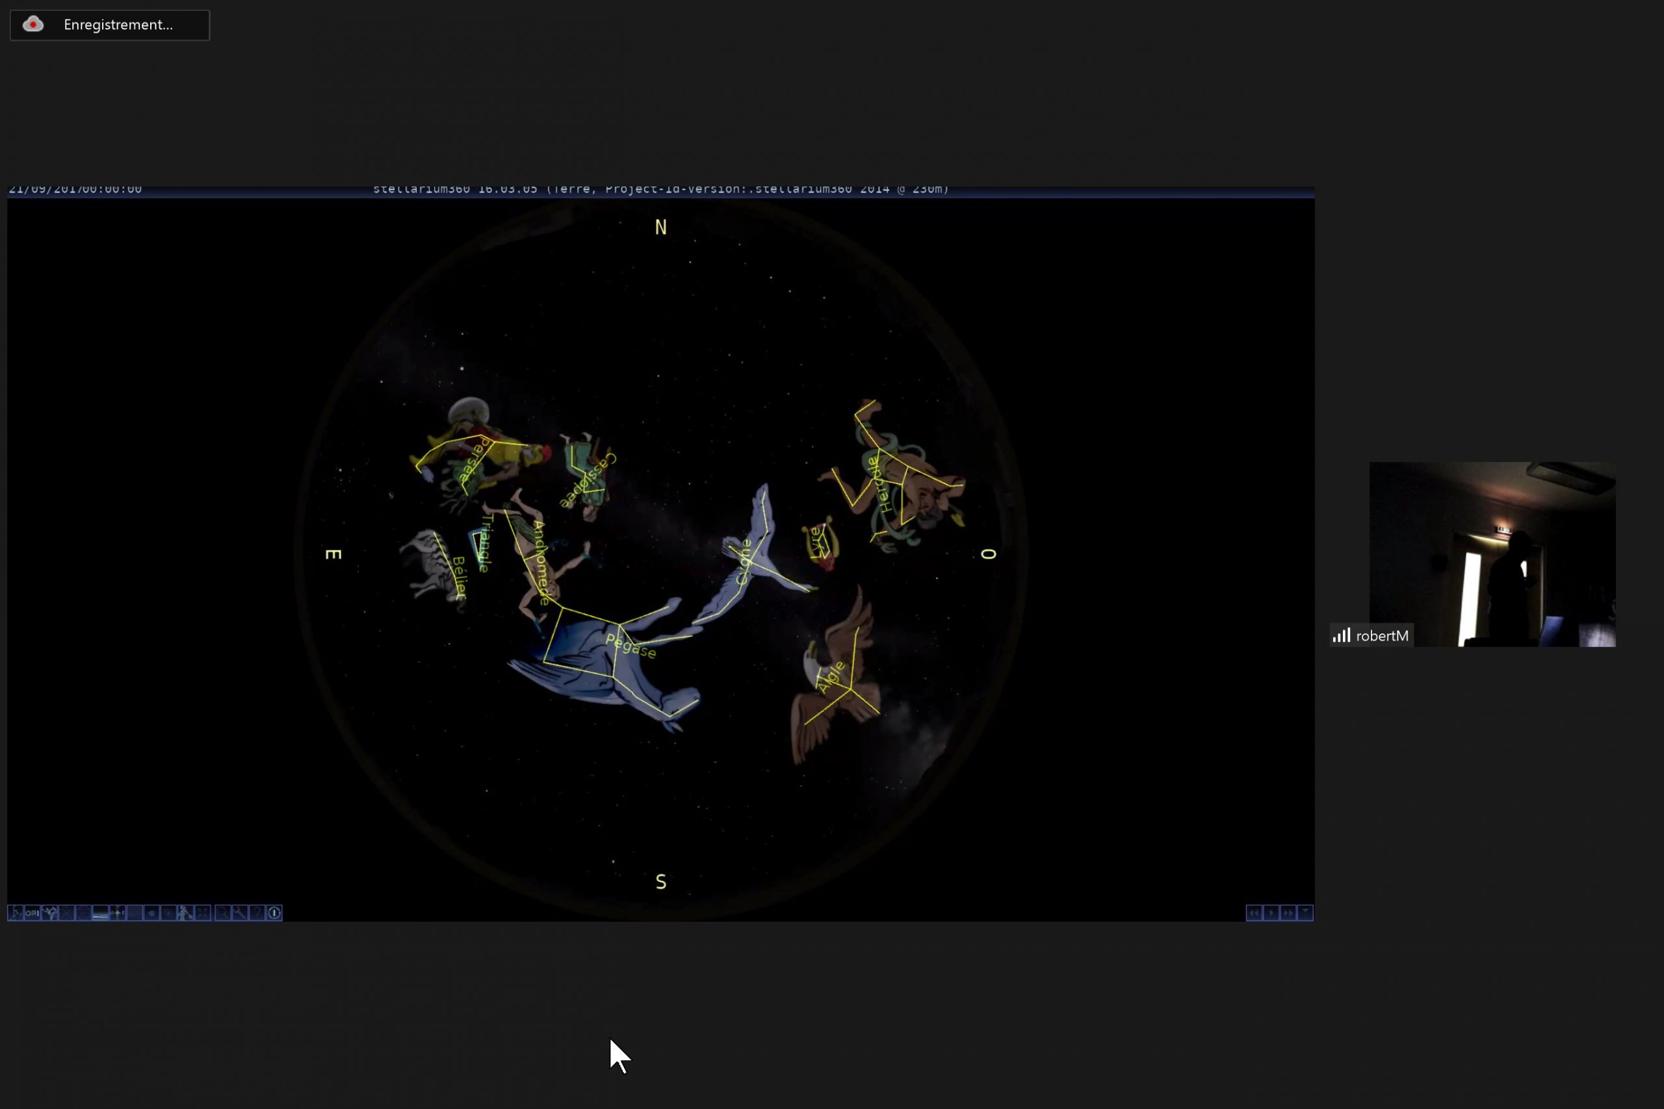
Task: Toggle the cardinal points icon
Action: (x=118, y=913)
